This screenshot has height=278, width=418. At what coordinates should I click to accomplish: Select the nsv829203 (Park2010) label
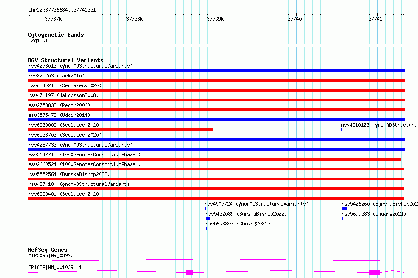(x=56, y=76)
